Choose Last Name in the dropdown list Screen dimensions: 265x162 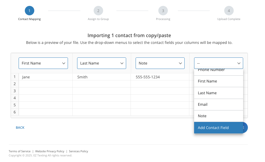click(219, 93)
